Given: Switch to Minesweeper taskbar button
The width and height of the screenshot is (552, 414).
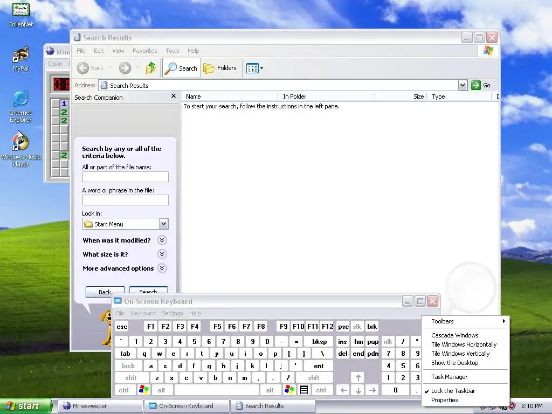Looking at the screenshot, I should coord(100,406).
